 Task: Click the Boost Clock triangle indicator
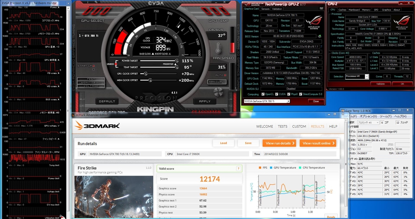tap(170, 54)
